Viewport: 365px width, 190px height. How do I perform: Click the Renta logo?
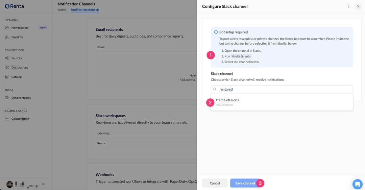[x=14, y=6]
